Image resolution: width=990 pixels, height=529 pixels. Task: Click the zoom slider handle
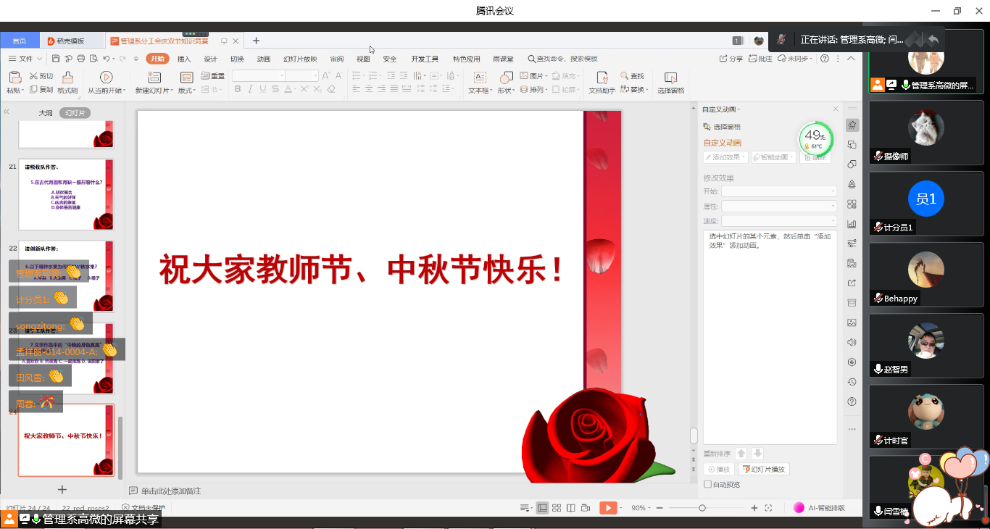tap(702, 508)
